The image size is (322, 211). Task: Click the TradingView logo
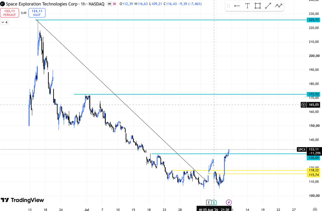pos(22,200)
